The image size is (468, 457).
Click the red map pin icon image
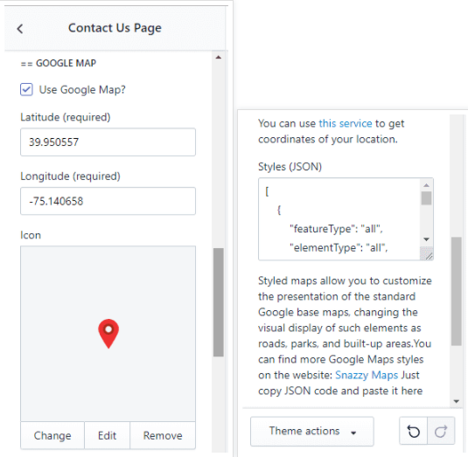coord(108,334)
